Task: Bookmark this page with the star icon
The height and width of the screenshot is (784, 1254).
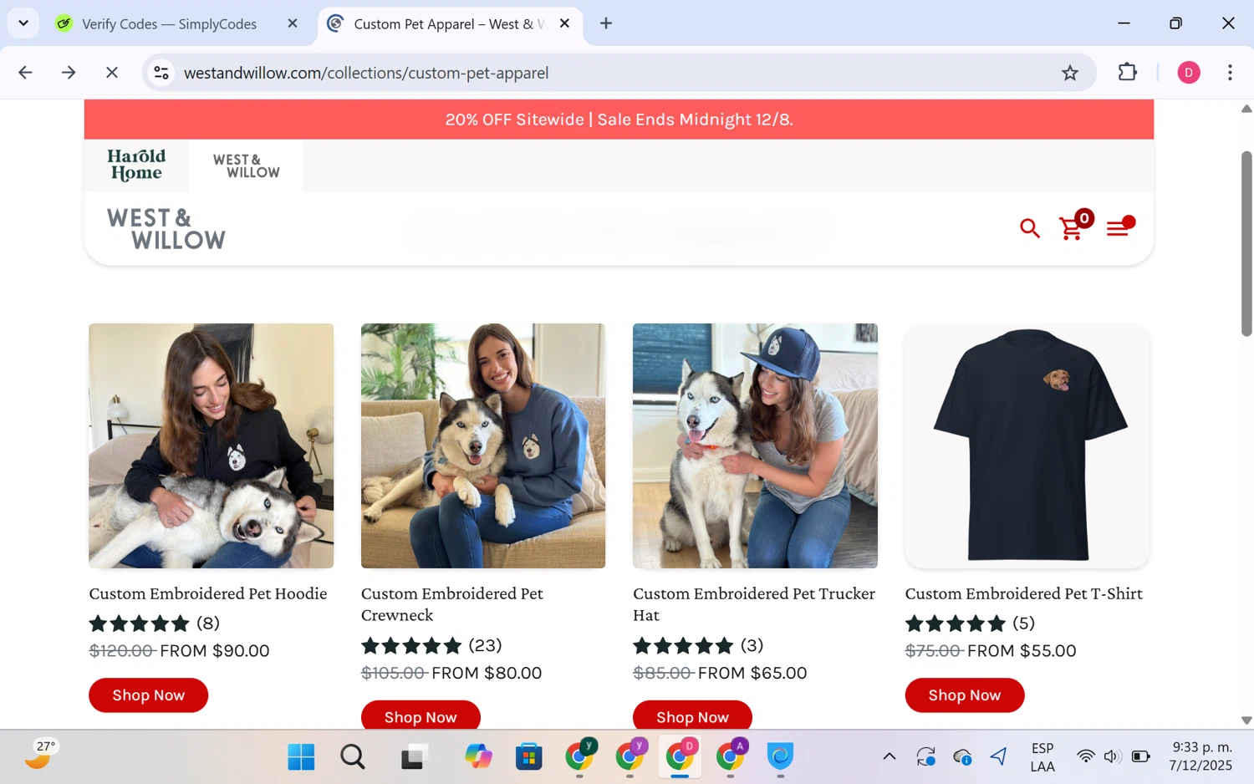Action: pyautogui.click(x=1070, y=73)
